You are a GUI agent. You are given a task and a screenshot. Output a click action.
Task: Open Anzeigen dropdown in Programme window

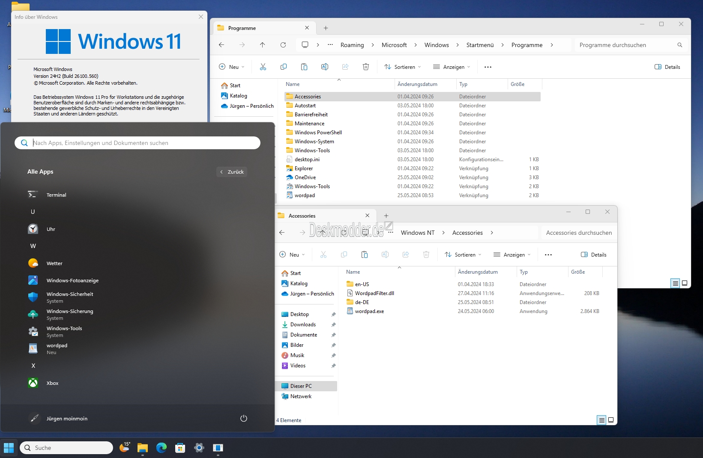(452, 67)
